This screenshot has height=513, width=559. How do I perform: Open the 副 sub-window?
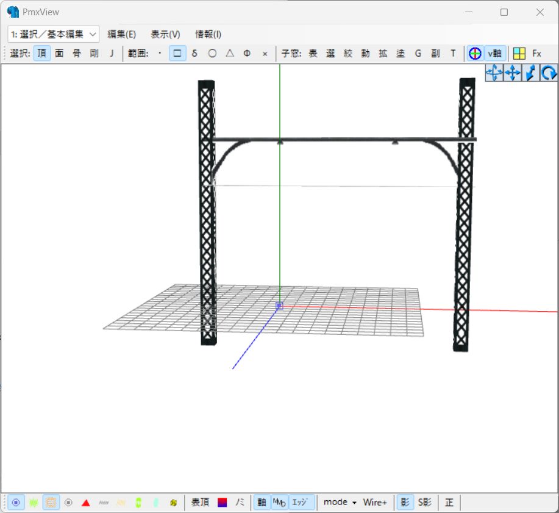[435, 54]
